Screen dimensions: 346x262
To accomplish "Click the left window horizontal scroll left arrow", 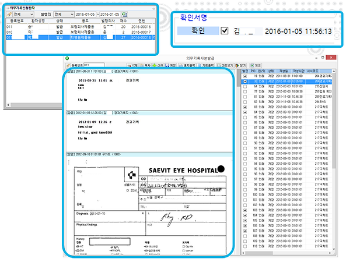I will coord(8,105).
